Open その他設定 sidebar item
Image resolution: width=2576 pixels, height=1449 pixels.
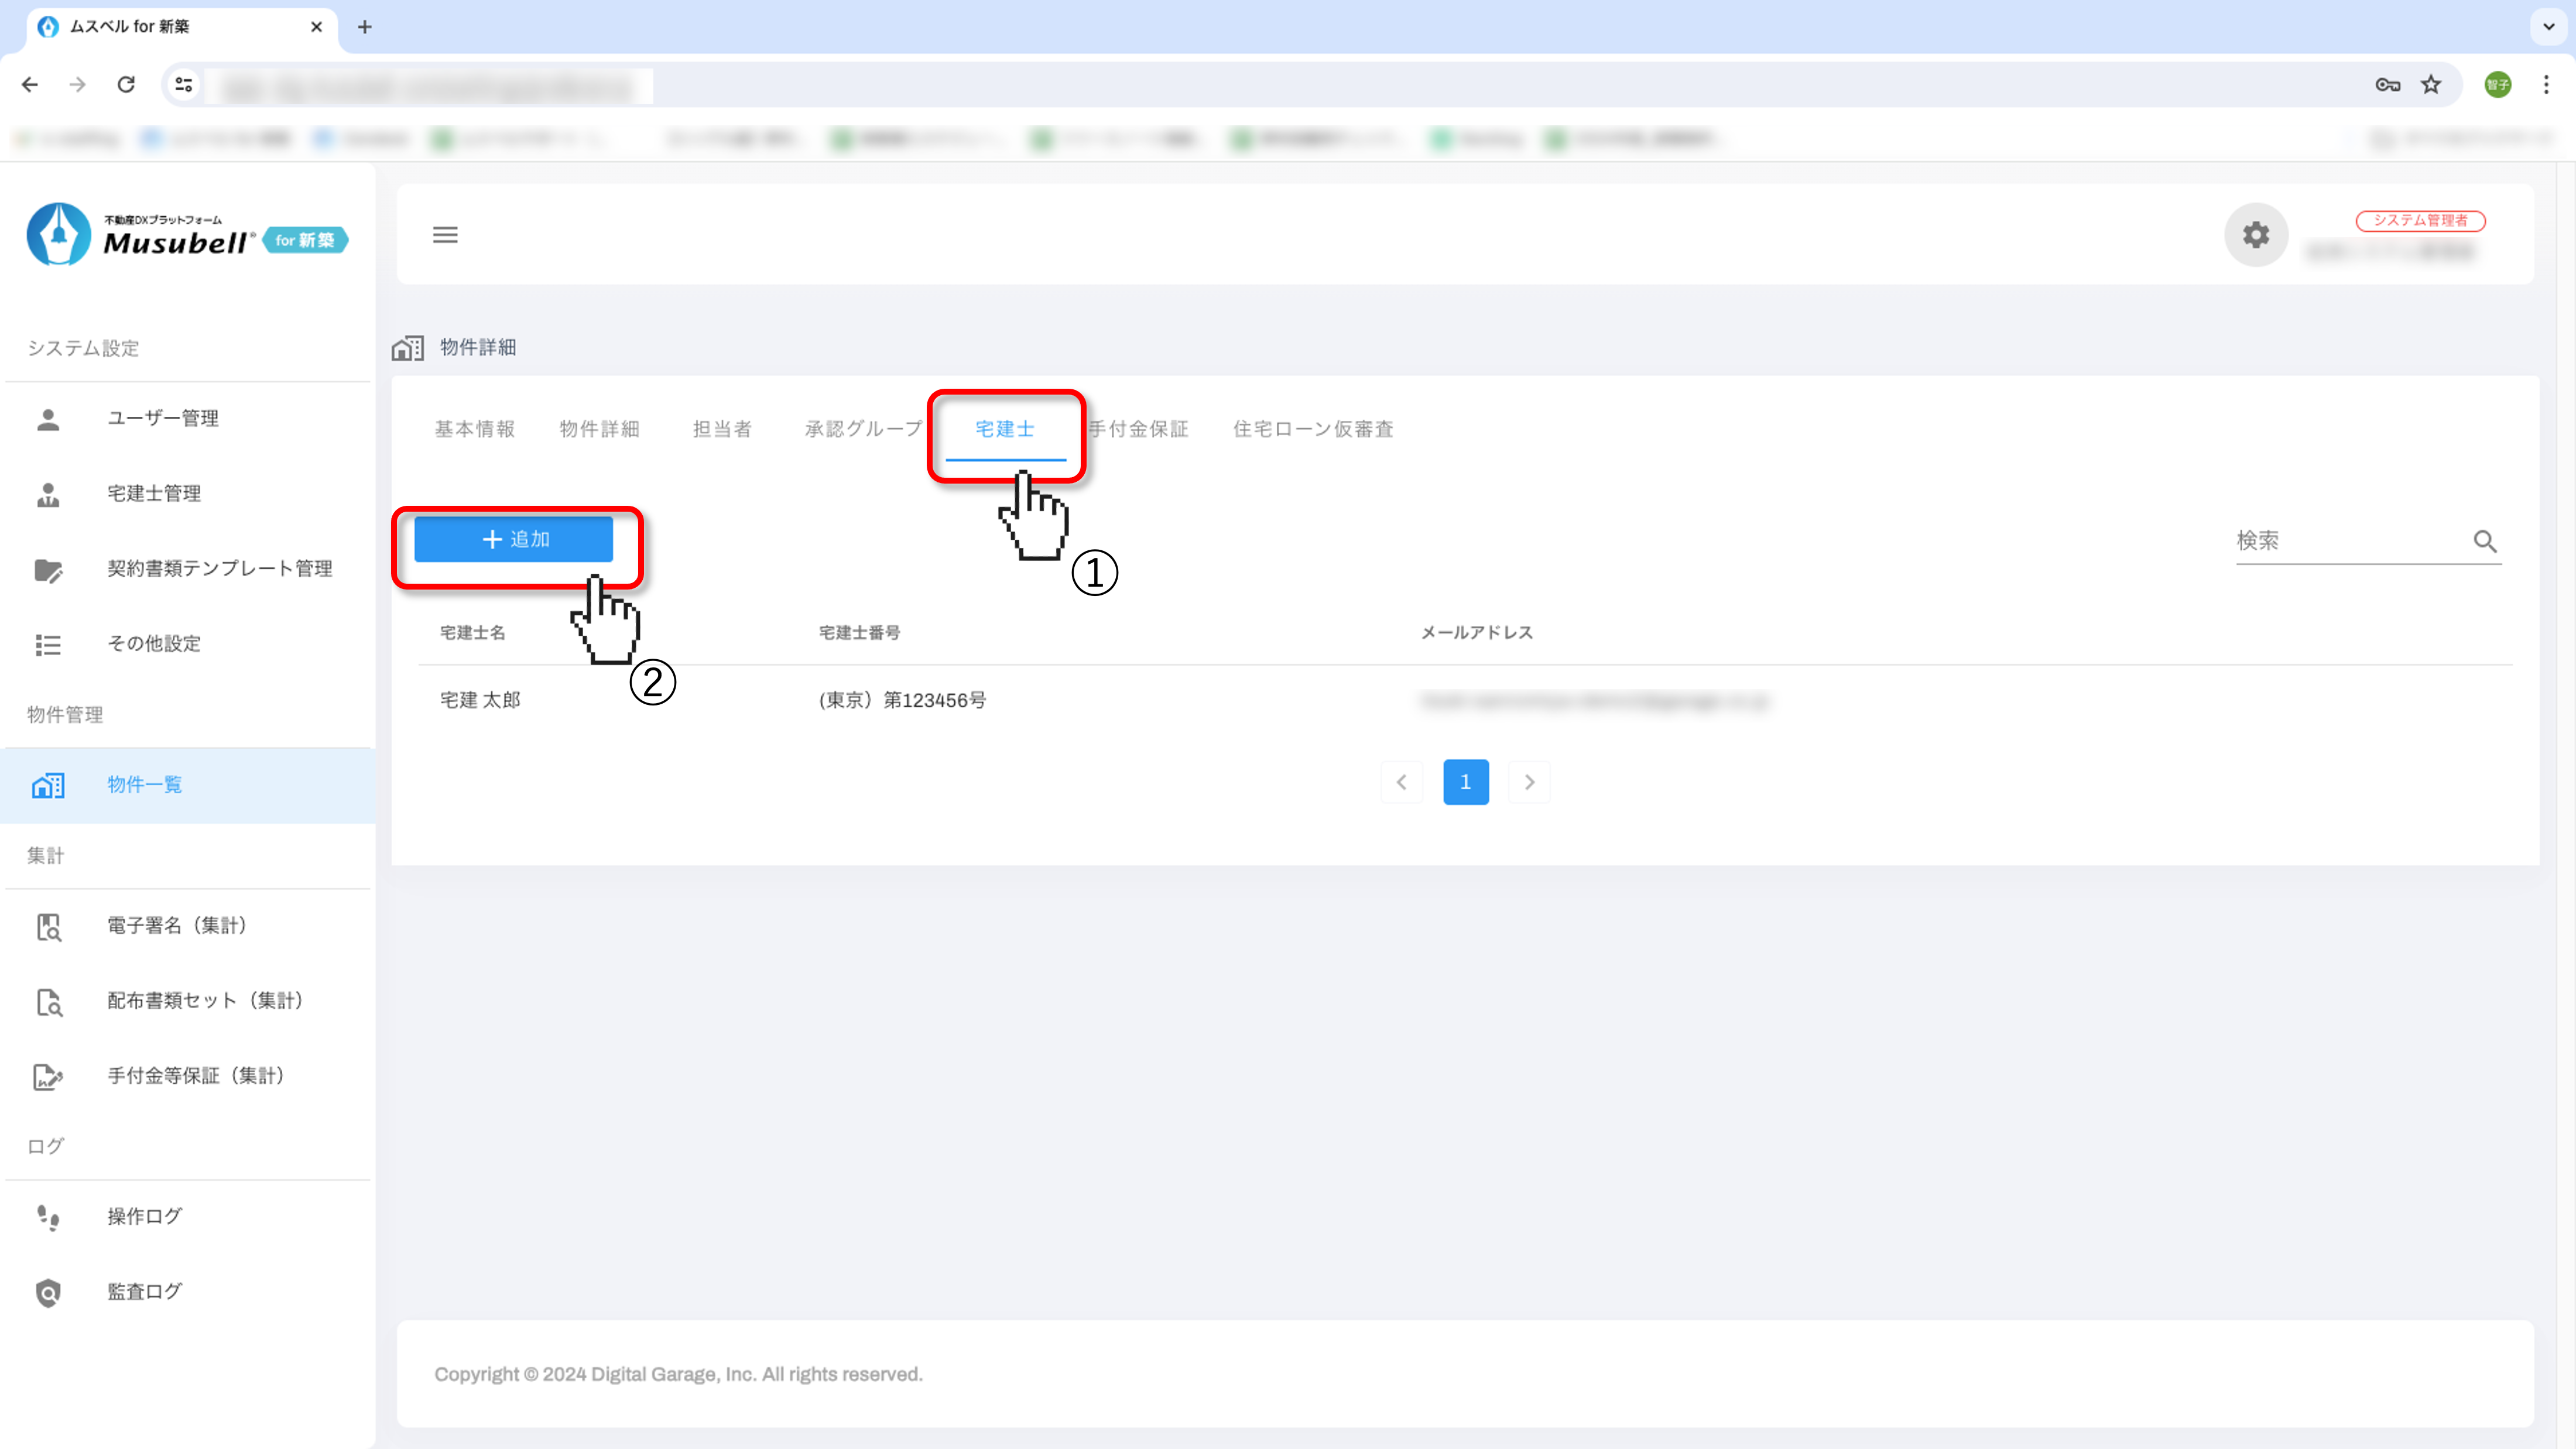[154, 643]
